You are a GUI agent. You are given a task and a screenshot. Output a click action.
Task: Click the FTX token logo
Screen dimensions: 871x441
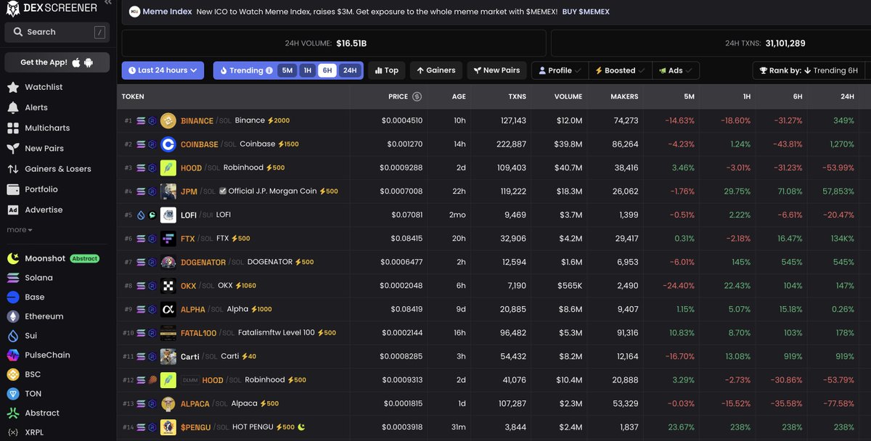[168, 239]
